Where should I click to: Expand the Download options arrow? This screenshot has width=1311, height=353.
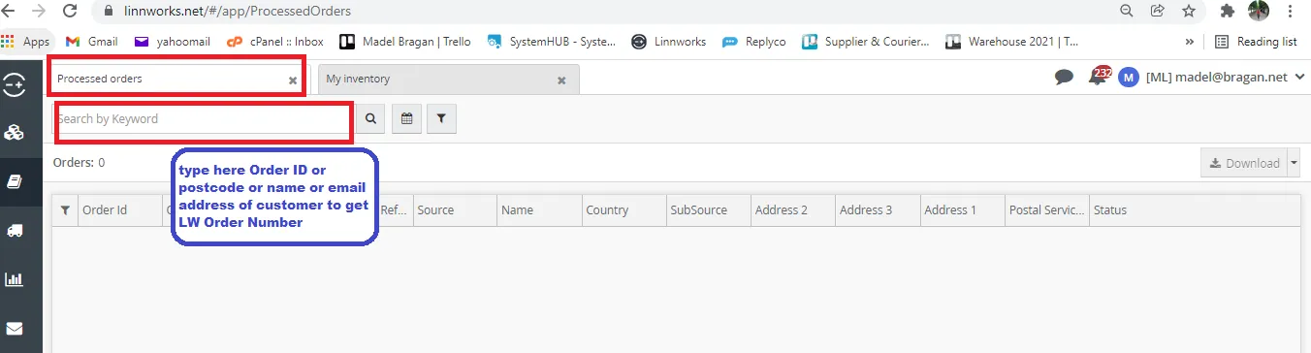pyautogui.click(x=1294, y=163)
